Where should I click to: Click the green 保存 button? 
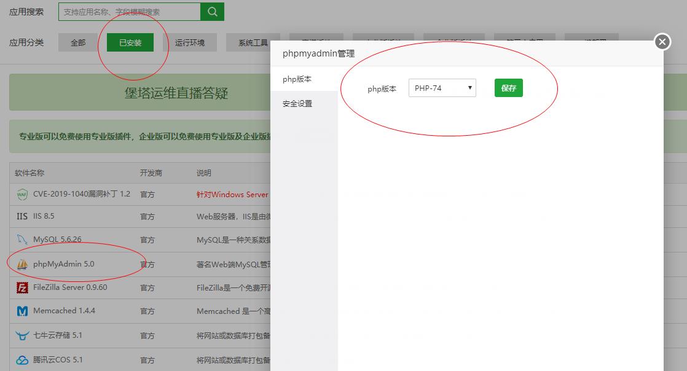click(x=508, y=88)
